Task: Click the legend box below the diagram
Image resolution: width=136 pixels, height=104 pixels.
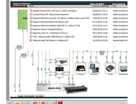Action: [x=31, y=96]
